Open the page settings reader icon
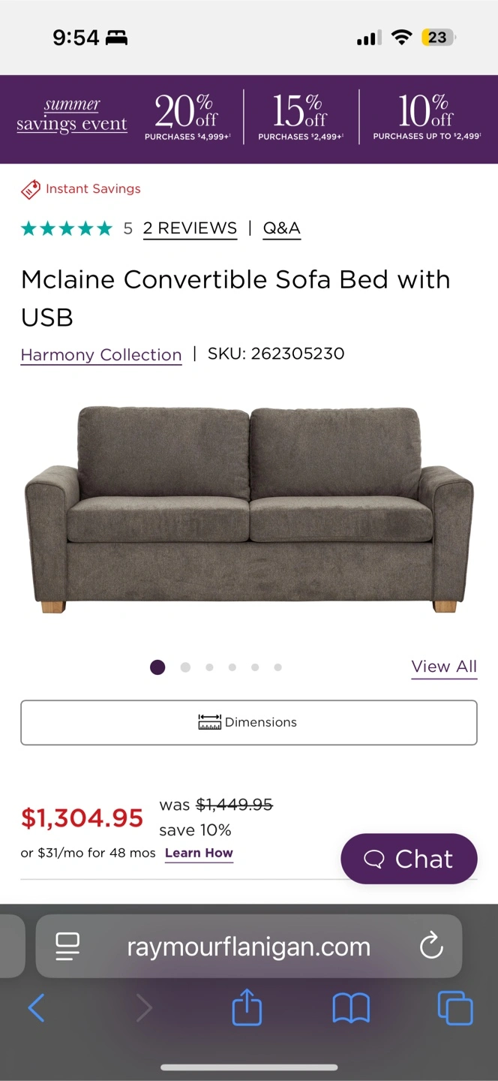 point(67,947)
